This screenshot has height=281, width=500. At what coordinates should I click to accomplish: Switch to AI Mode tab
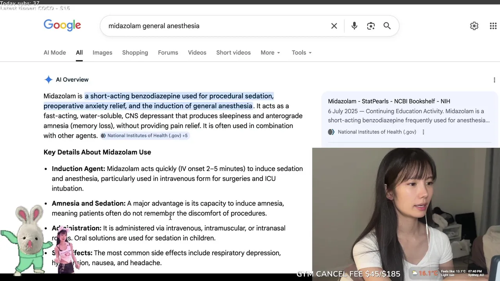click(x=55, y=53)
